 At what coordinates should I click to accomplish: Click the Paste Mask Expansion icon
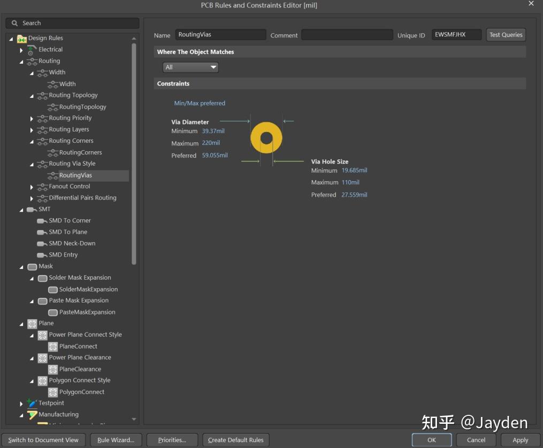(42, 301)
